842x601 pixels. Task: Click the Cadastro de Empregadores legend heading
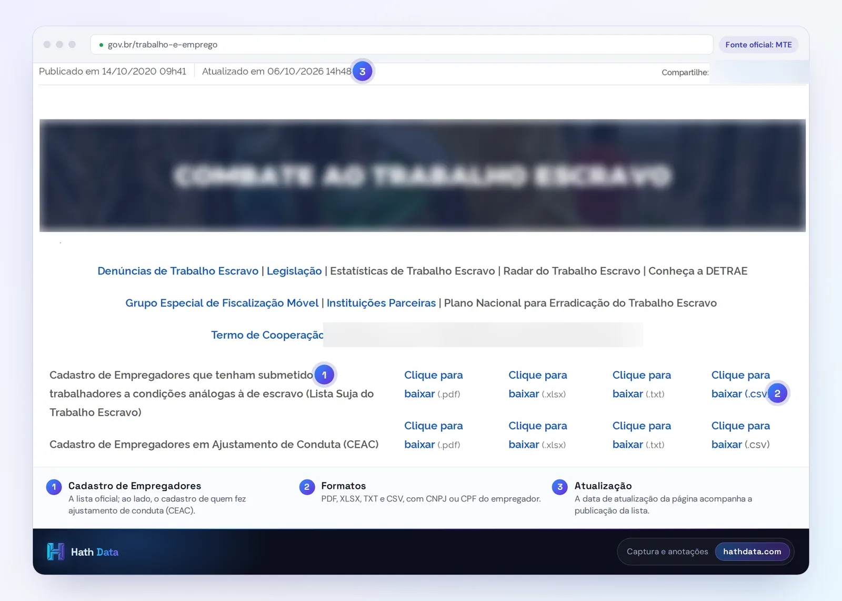pyautogui.click(x=135, y=486)
